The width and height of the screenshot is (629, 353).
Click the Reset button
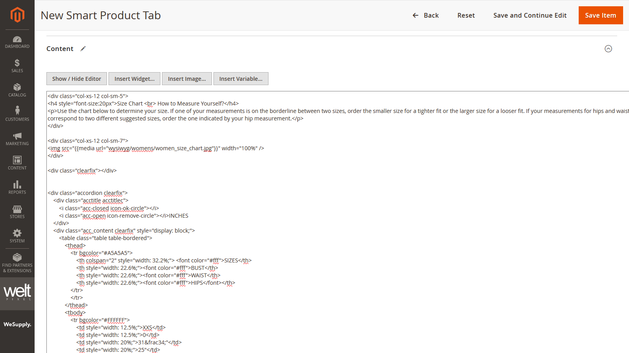pos(466,15)
